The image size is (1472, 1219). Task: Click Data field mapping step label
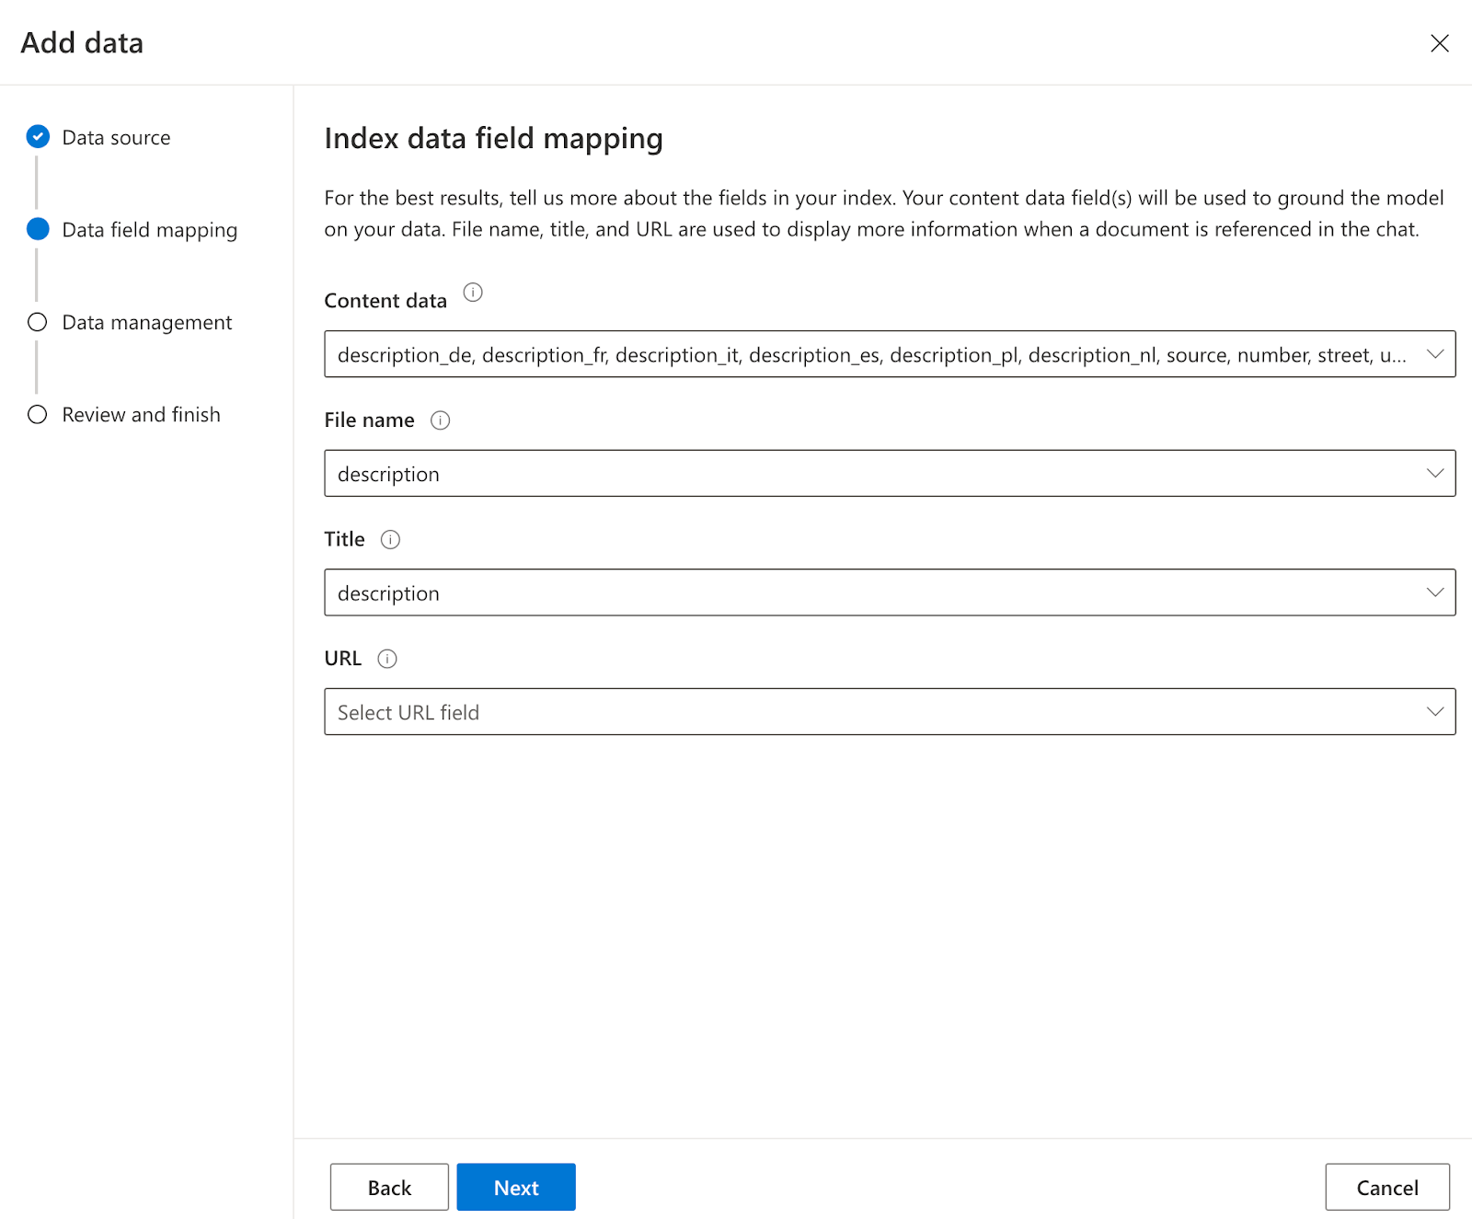[149, 230]
